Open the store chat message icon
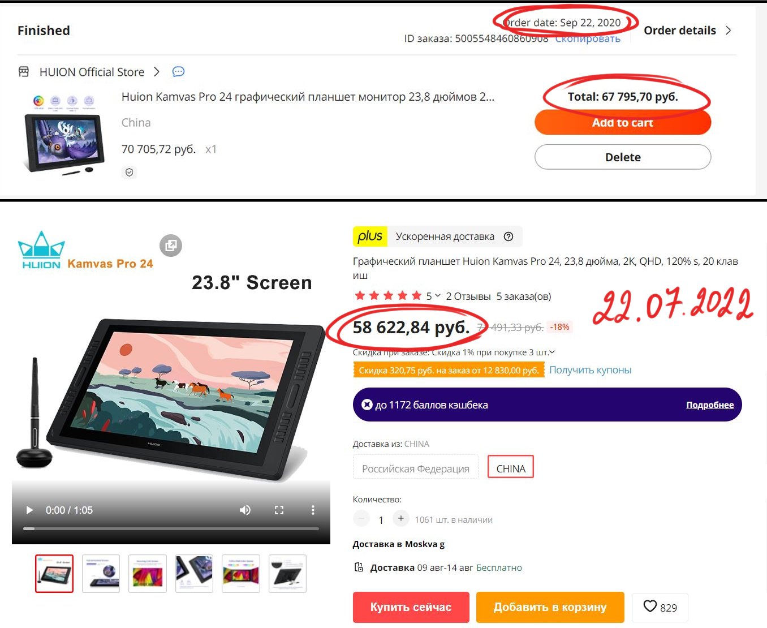 point(178,72)
